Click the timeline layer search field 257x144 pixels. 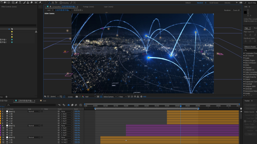[31, 105]
